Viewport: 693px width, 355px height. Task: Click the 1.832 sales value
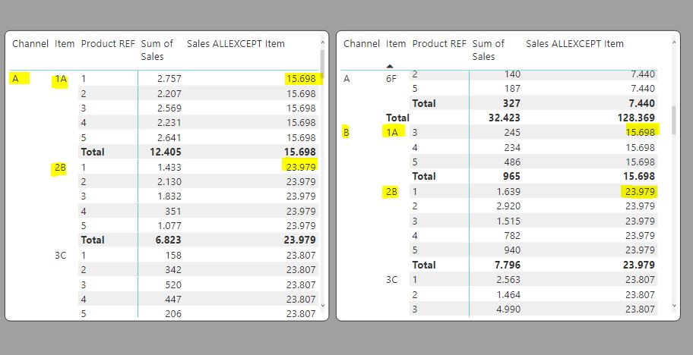click(169, 196)
